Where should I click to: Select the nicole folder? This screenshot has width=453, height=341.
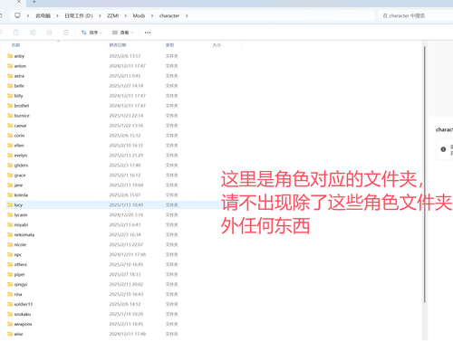(20, 244)
